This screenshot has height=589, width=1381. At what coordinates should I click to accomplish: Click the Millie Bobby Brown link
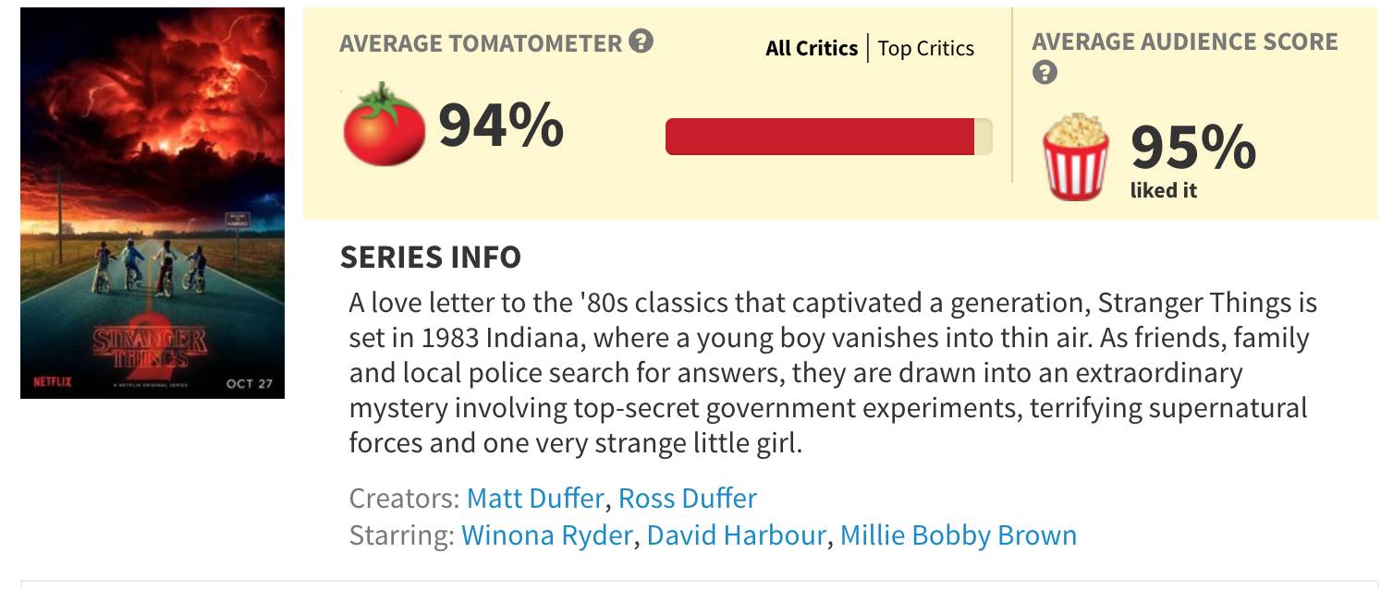tap(958, 535)
